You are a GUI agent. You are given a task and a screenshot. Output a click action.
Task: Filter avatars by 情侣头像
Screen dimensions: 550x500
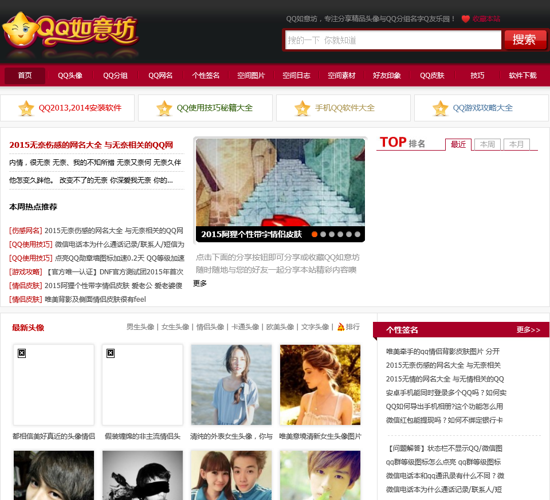(210, 327)
